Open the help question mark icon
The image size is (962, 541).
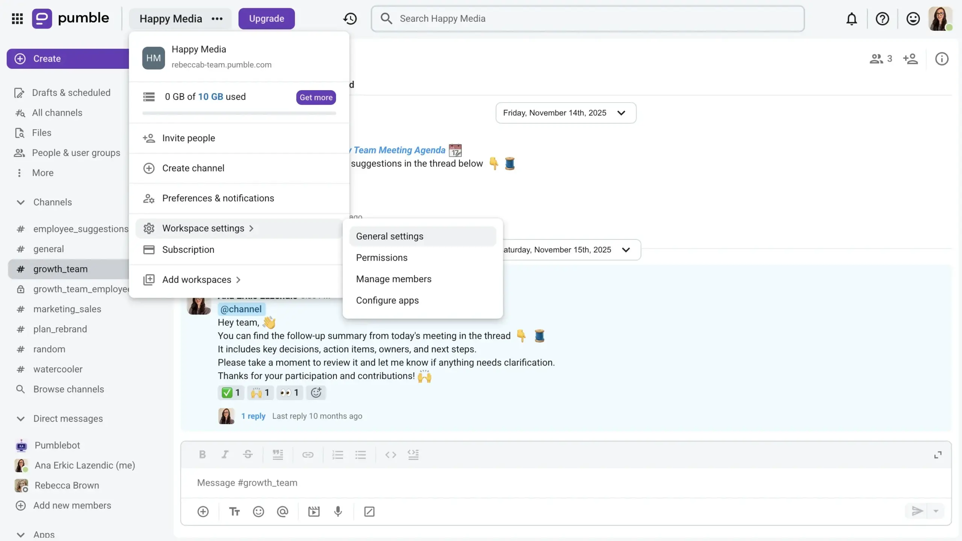coord(882,18)
